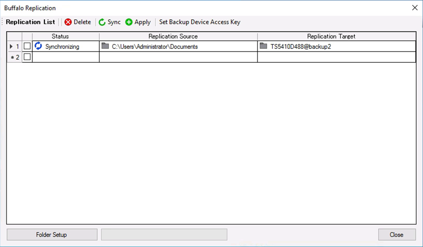Check the checkbox for row 1
Screen dimensions: 423x247
[27, 46]
